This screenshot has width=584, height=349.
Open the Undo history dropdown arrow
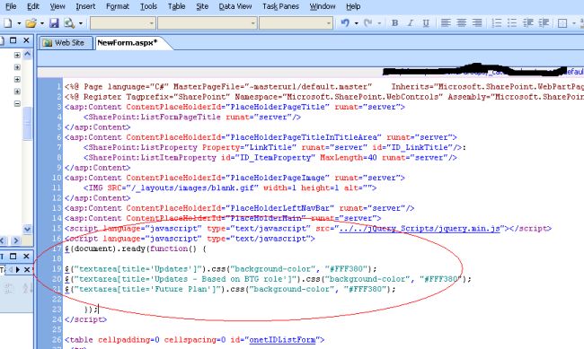[357, 23]
